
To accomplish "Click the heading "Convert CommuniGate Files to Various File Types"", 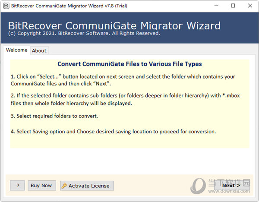I will coord(129,64).
